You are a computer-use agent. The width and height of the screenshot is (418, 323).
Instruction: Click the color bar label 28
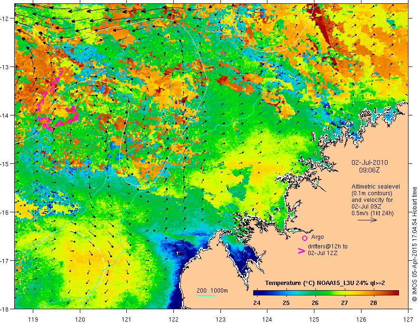374,303
